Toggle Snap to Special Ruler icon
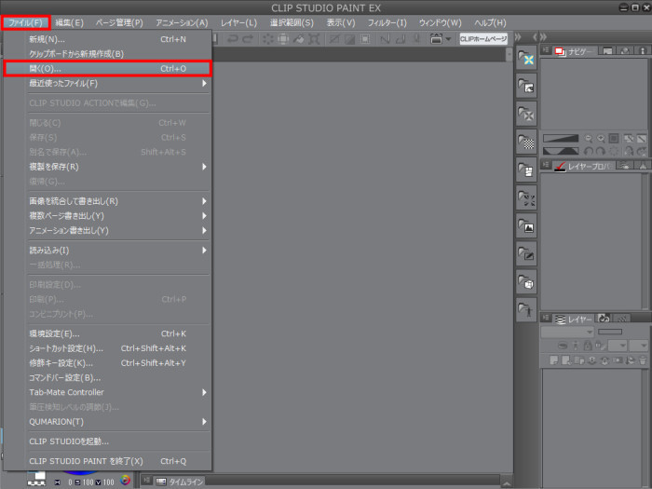Screen dimensions: 652x489 [401, 39]
